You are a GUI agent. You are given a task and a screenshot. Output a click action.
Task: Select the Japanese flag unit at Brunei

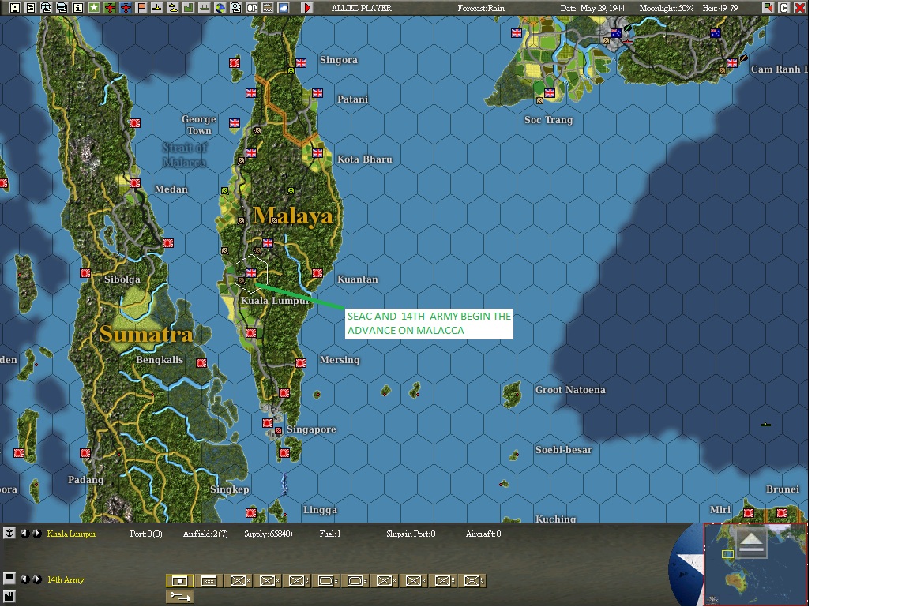tap(782, 513)
